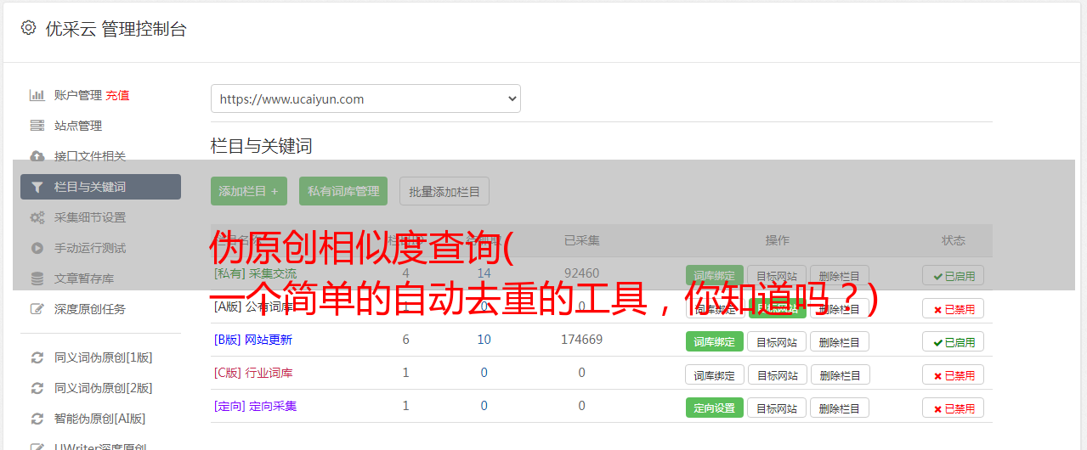This screenshot has width=1087, height=450.
Task: Click 词库绑定 in the 网站更新 row
Action: coord(715,342)
